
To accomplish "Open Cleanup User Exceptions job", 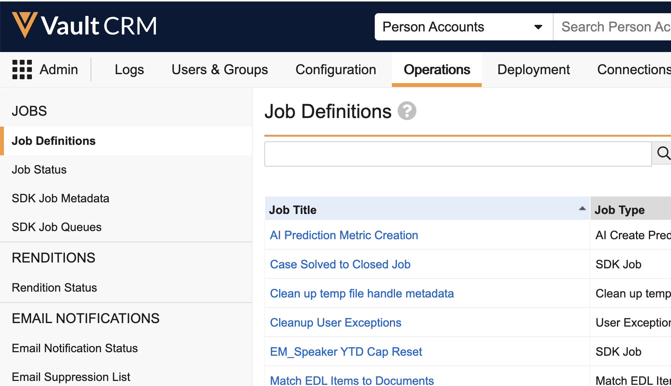I will (335, 323).
